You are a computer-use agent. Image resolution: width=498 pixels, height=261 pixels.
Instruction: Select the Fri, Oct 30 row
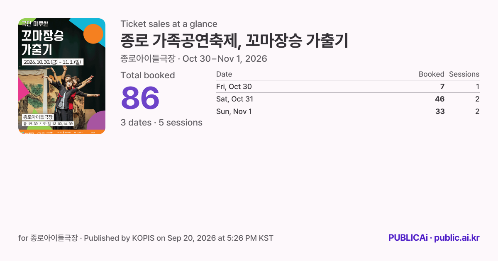pos(348,87)
